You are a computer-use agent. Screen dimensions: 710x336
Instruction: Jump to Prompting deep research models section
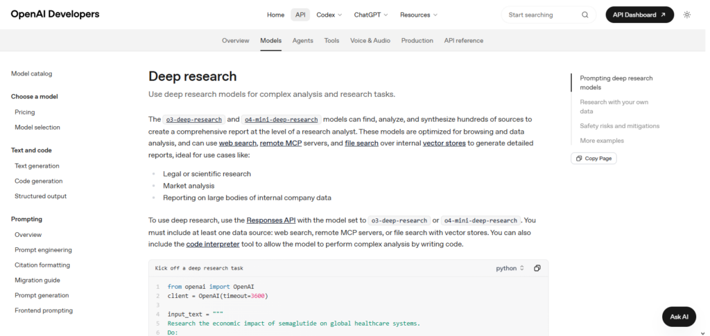pyautogui.click(x=616, y=82)
